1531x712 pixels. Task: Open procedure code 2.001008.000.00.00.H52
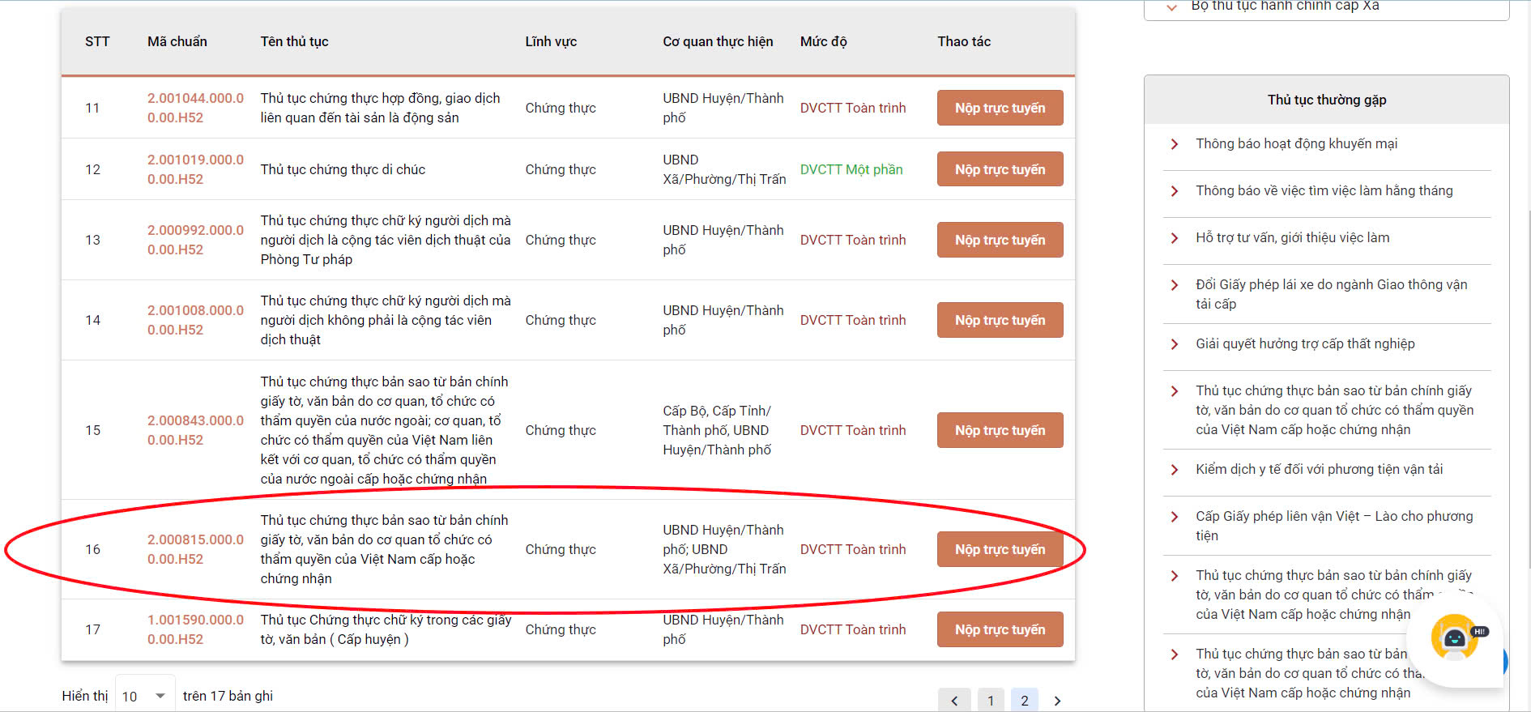pyautogui.click(x=195, y=320)
